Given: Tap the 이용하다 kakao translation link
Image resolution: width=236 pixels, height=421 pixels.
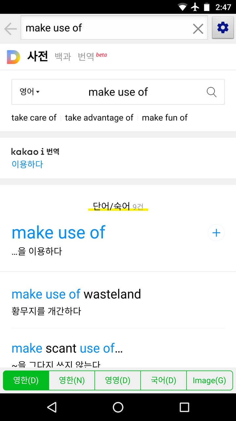Looking at the screenshot, I should tap(28, 164).
